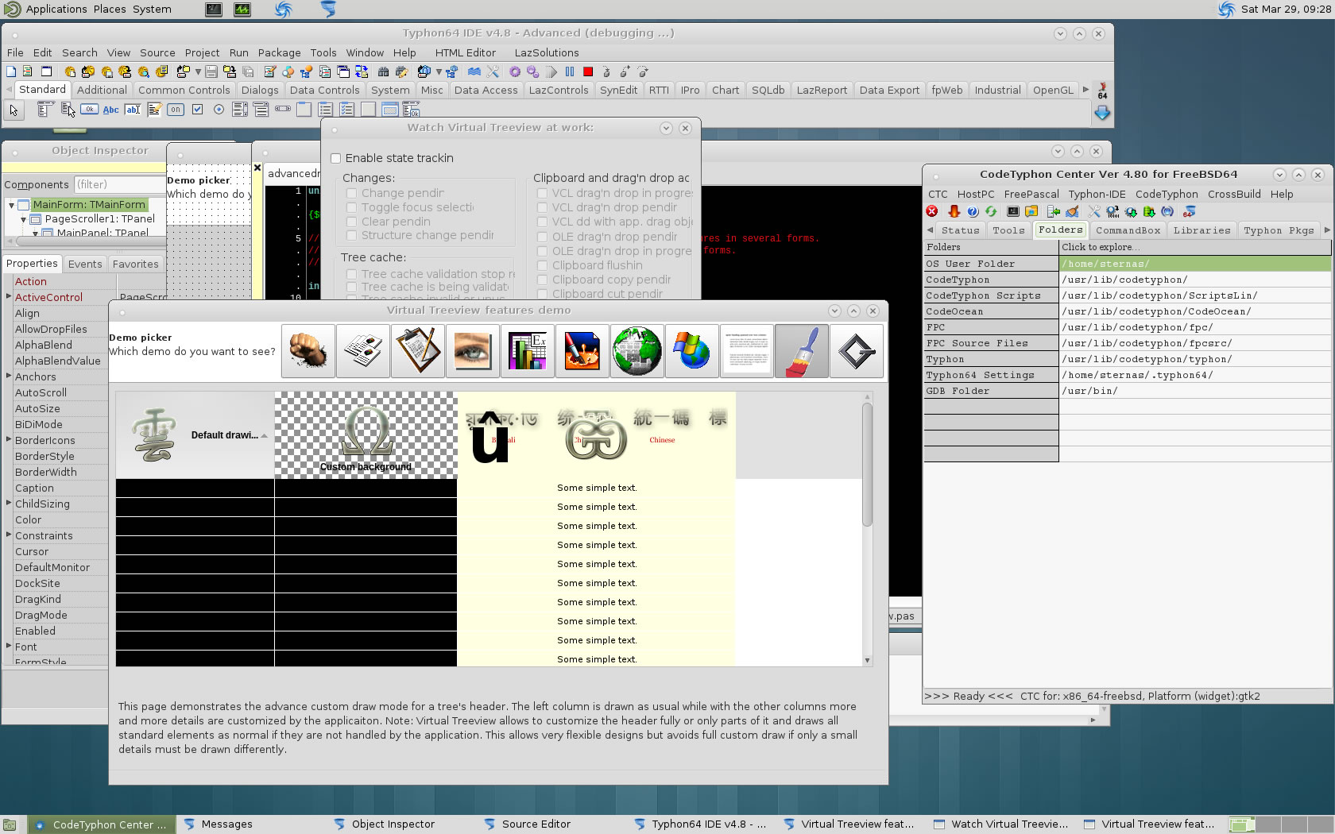
Task: Expand the ActiveControl property
Action: [x=9, y=296]
